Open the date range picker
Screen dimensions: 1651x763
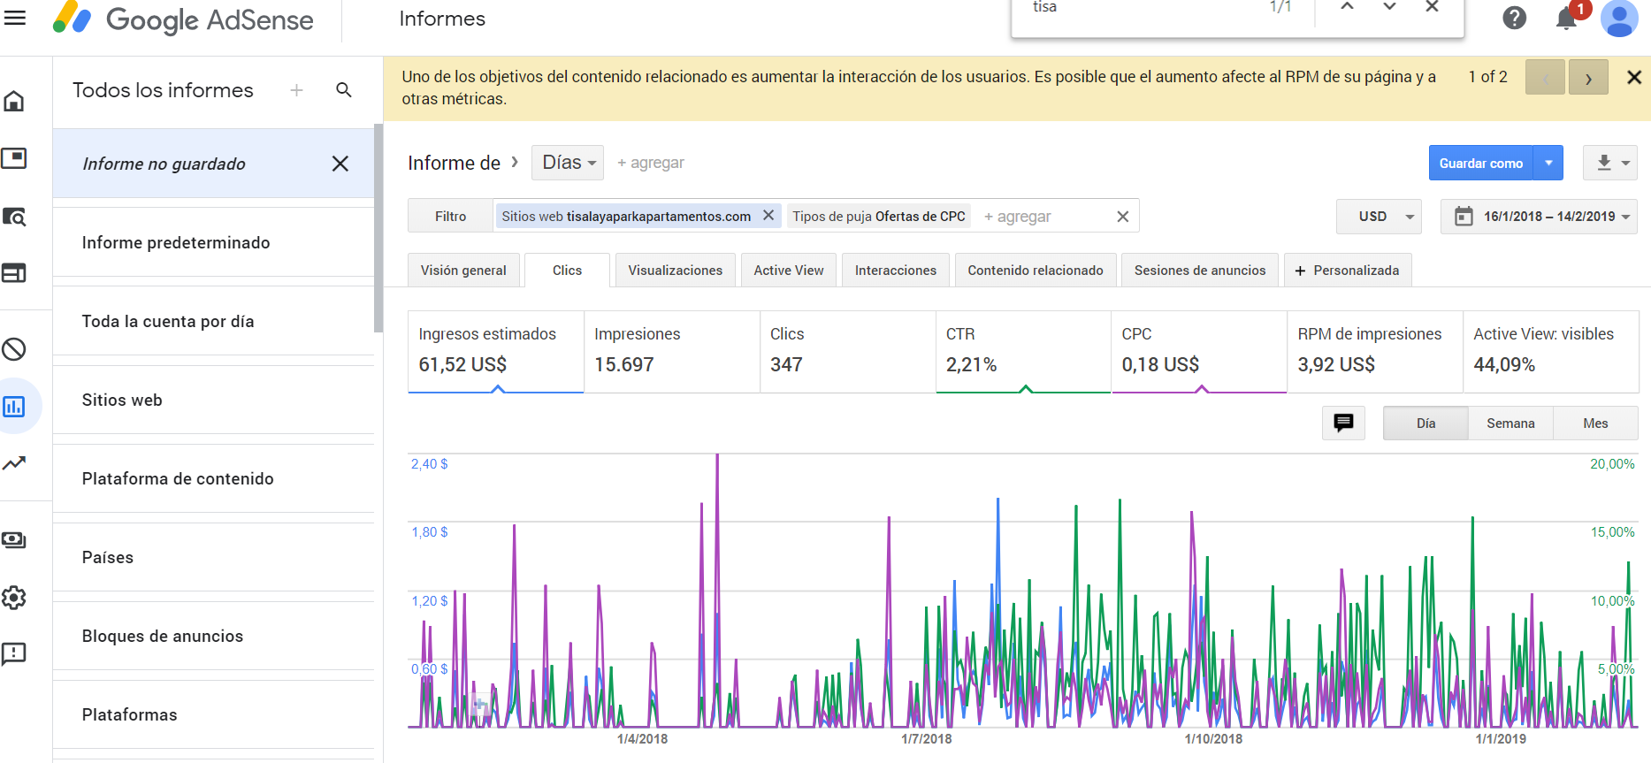point(1539,217)
